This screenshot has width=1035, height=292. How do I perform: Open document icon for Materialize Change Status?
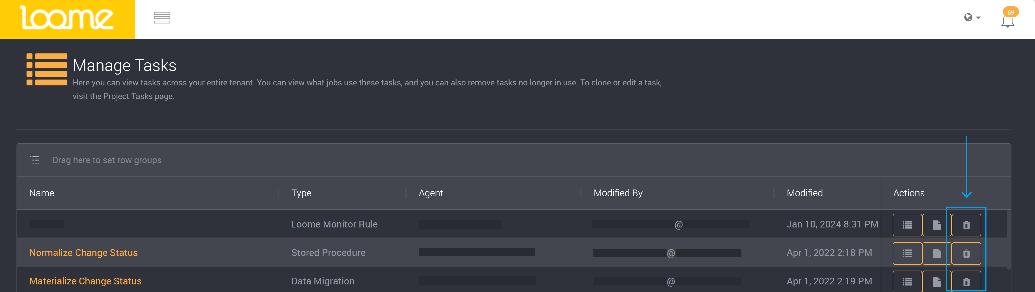click(x=937, y=281)
